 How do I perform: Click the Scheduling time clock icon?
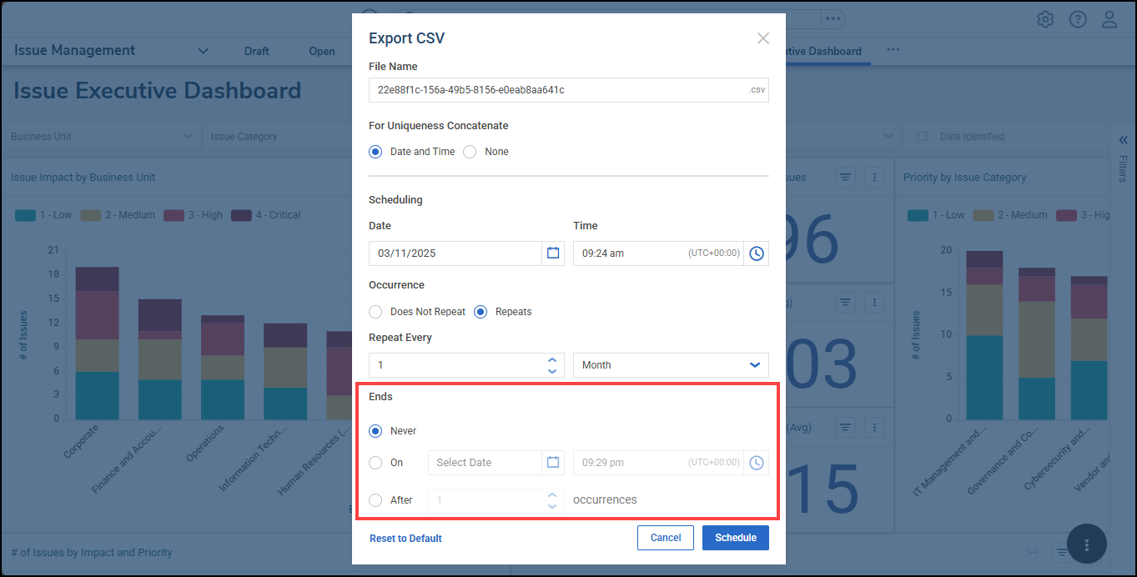(x=756, y=253)
